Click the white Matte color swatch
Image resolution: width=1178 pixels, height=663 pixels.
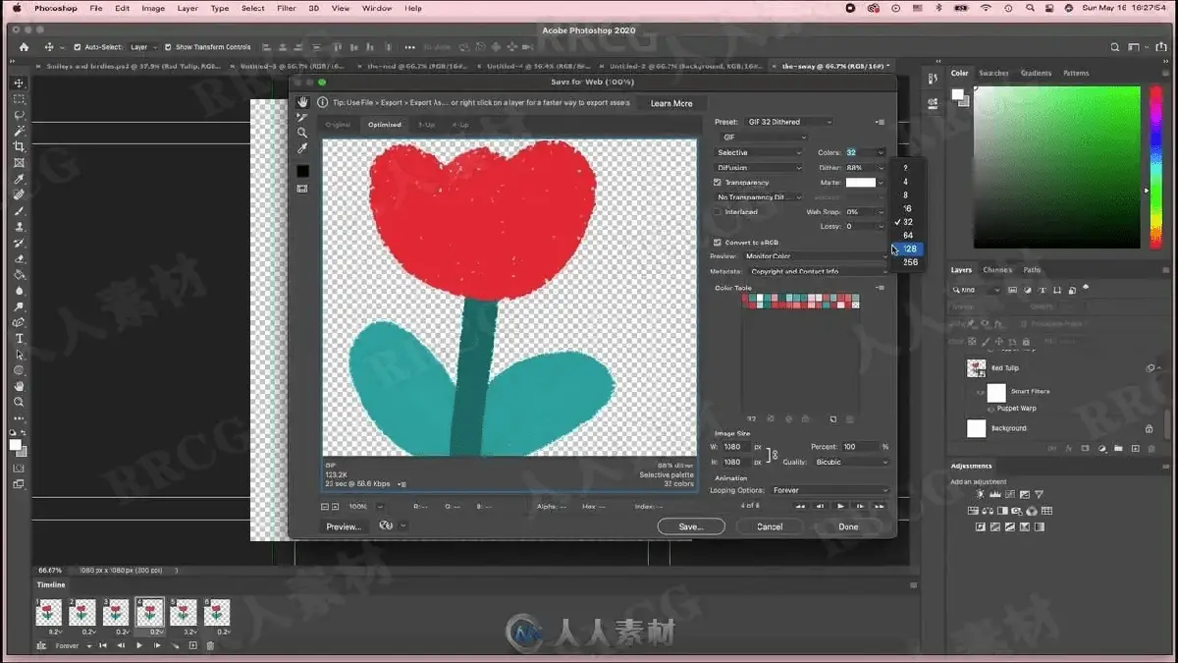(x=860, y=183)
